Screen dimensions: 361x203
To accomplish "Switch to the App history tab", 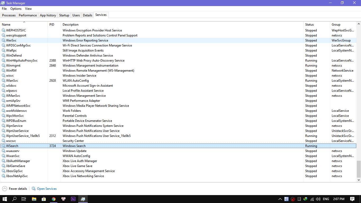I will pos(48,15).
